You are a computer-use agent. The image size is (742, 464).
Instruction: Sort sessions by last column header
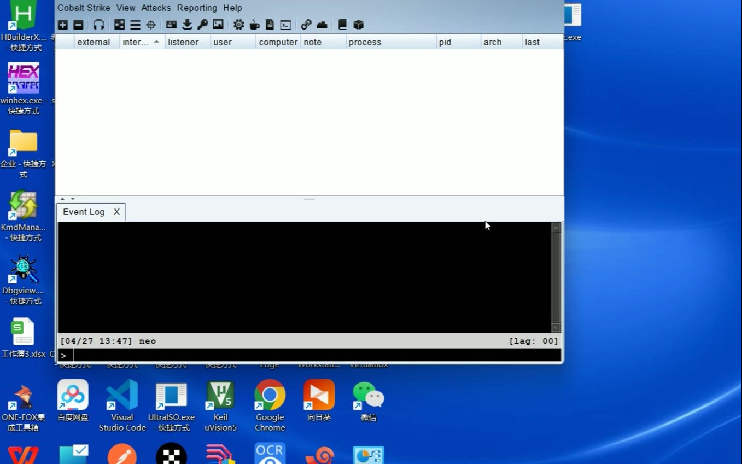coord(542,42)
